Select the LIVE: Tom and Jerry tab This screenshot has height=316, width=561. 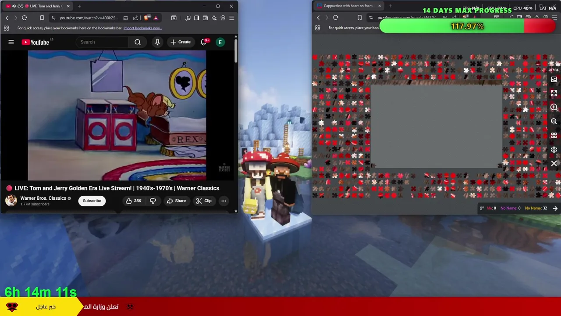point(39,6)
